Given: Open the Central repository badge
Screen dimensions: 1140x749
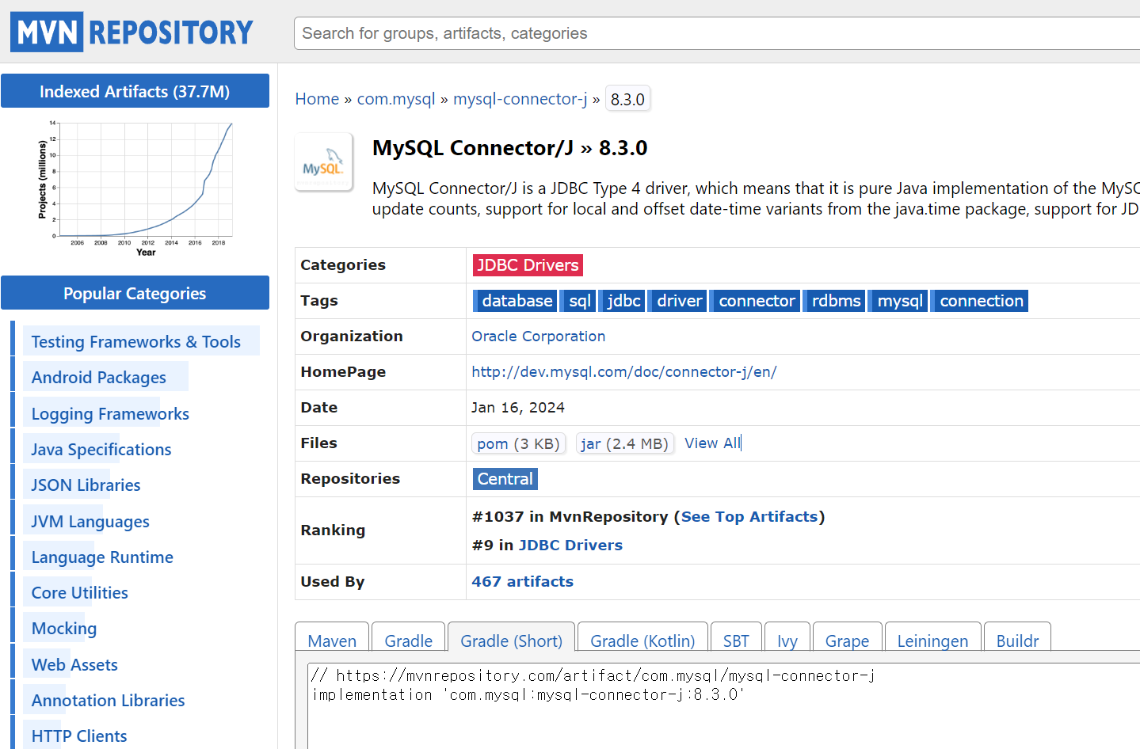Looking at the screenshot, I should click(505, 479).
